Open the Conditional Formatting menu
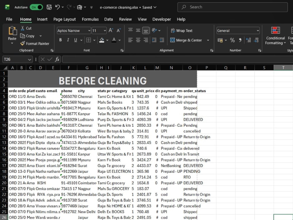 [275, 35]
